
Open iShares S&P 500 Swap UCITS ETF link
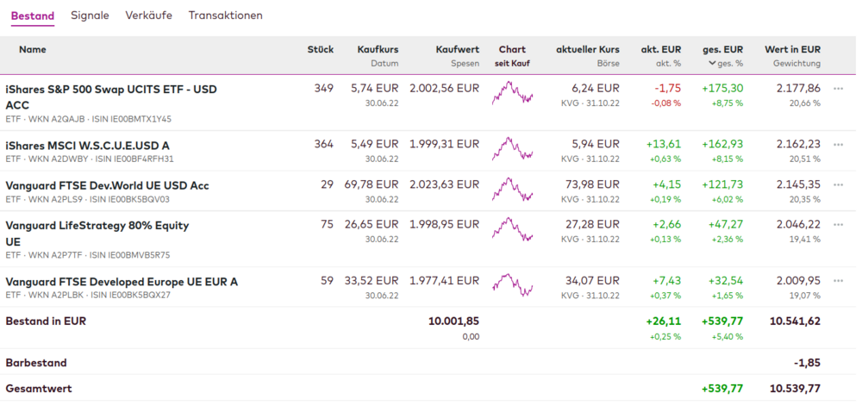pos(110,89)
